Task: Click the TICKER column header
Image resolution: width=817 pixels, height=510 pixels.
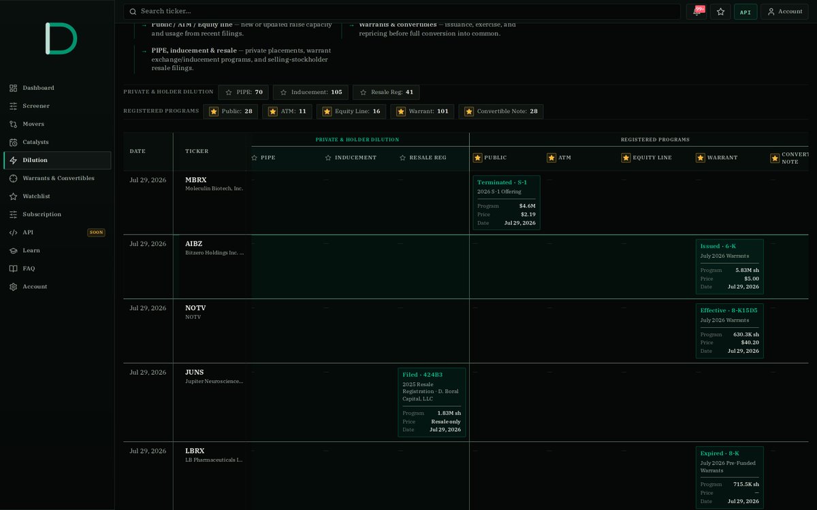Action: tap(197, 151)
